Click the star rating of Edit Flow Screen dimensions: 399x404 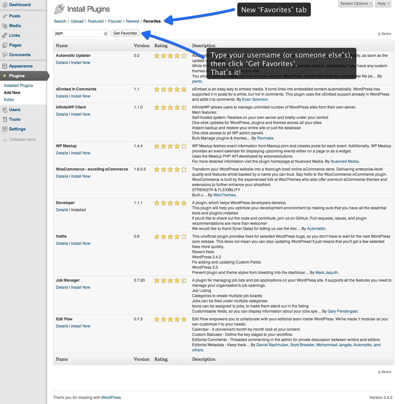point(170,319)
